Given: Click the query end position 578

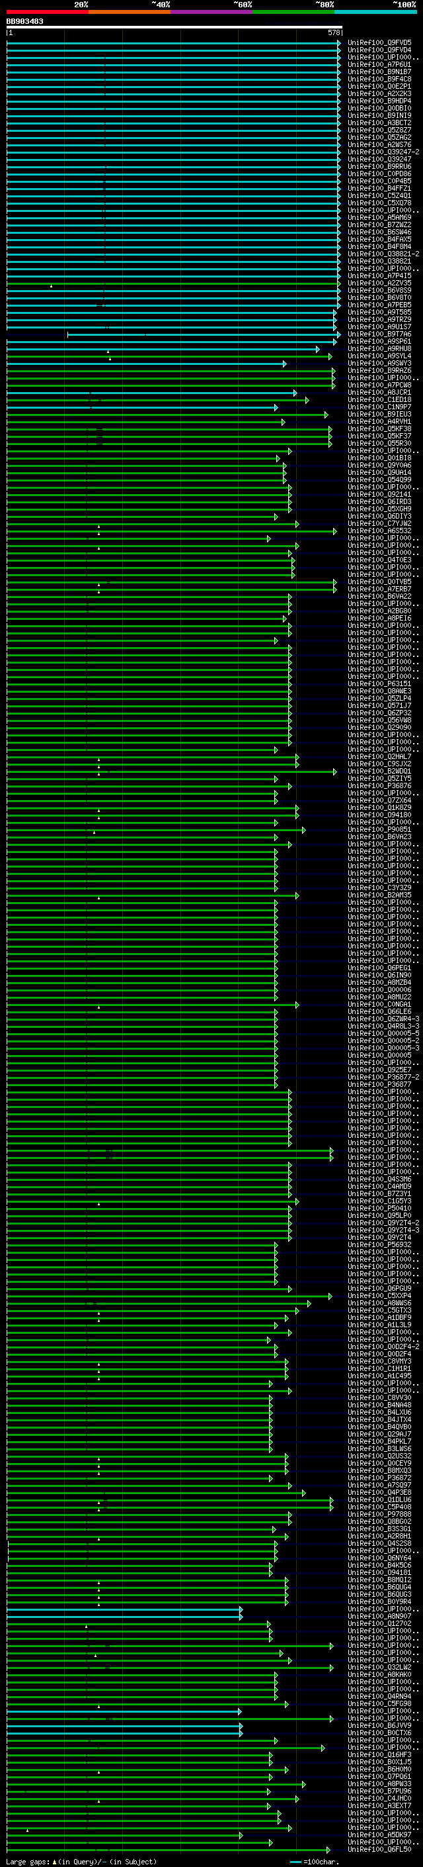Looking at the screenshot, I should 334,32.
